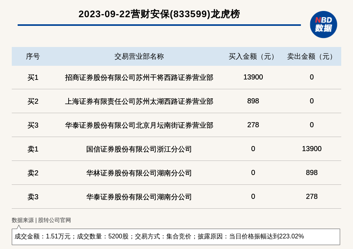Screen dimensions: 353x249
Task: Select the 买1 row label
Action: point(33,78)
